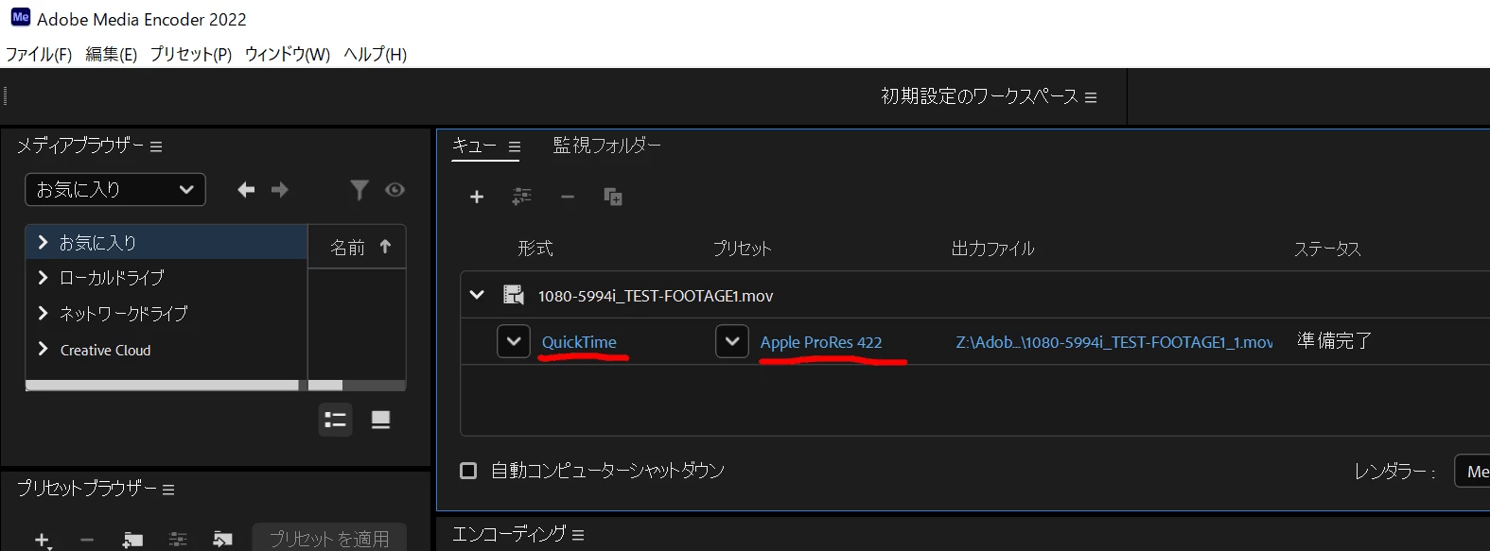This screenshot has height=551, width=1490.
Task: Open the ヘルプ(H) menu
Action: pos(376,54)
